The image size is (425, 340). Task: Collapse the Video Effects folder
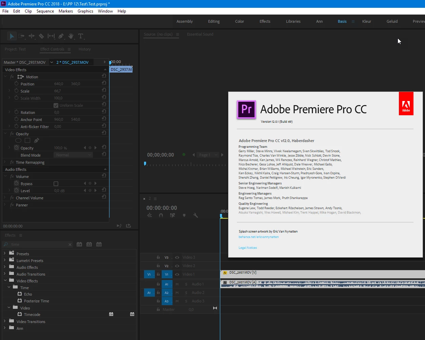tap(5, 280)
